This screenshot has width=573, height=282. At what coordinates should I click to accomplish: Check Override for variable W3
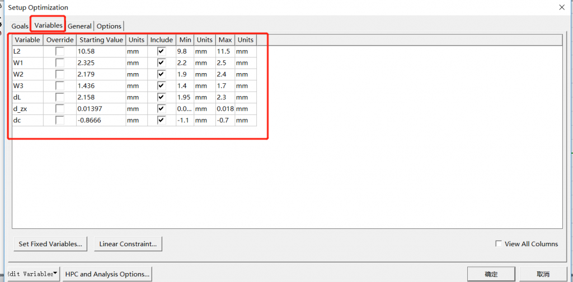[x=59, y=86]
